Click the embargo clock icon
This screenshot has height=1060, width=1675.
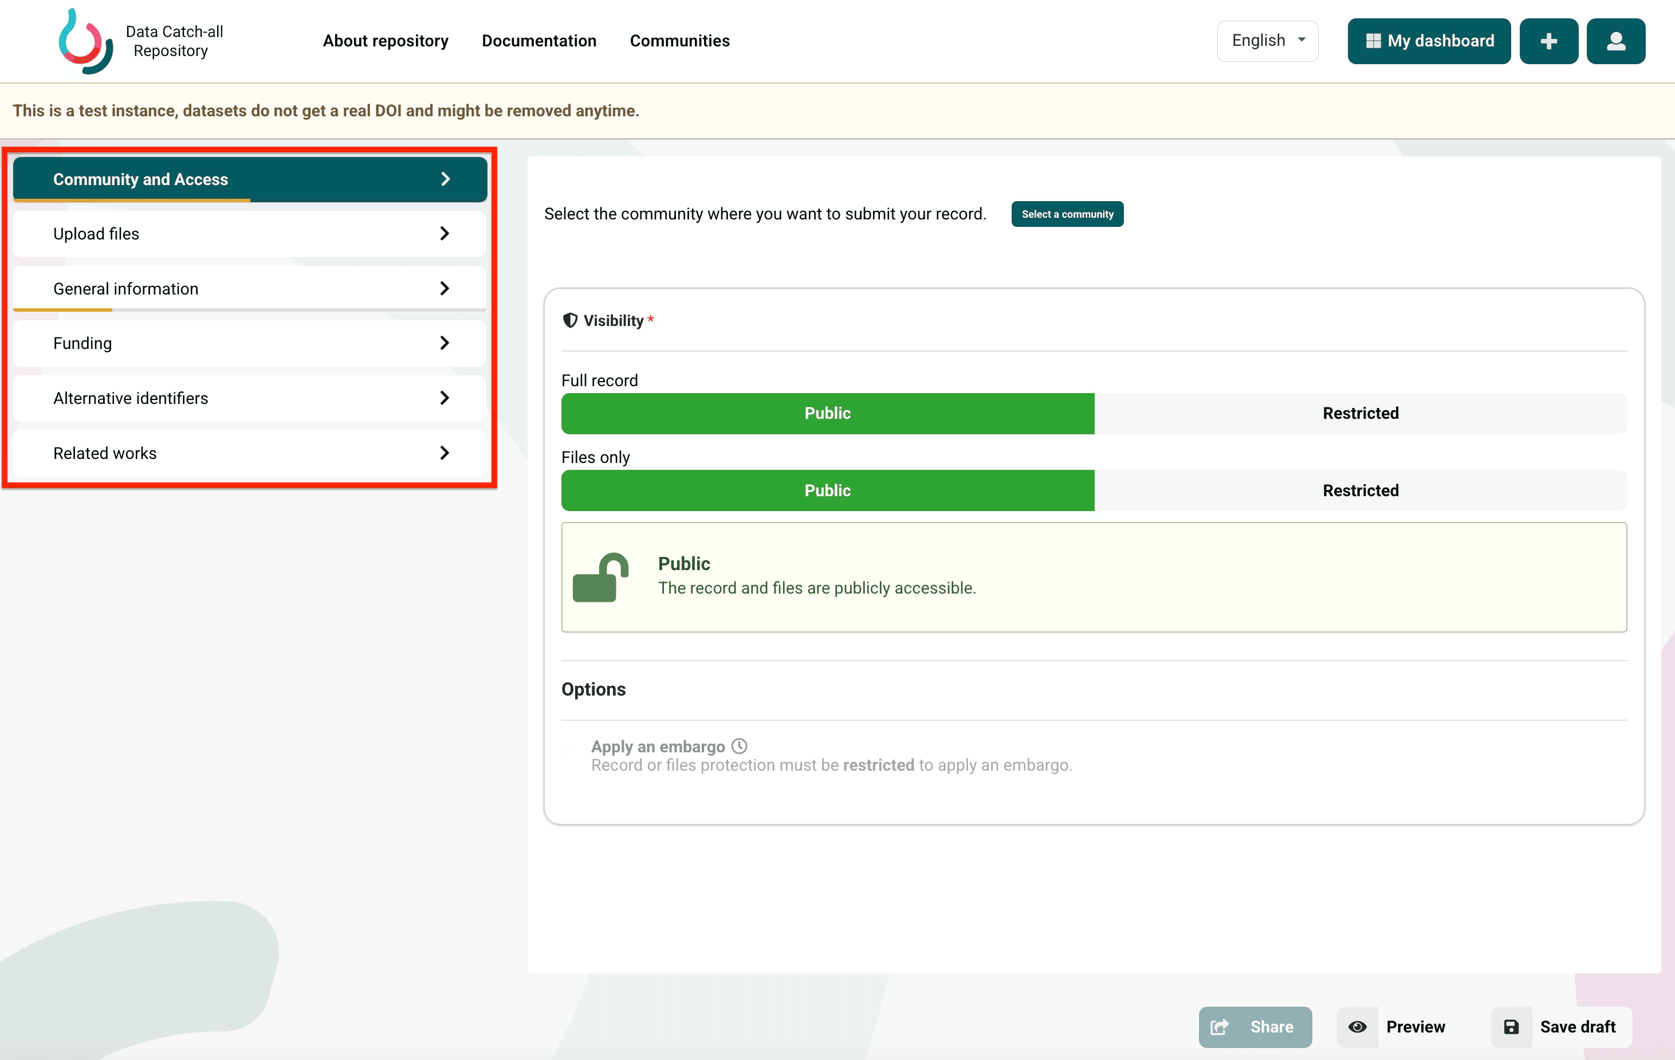[740, 747]
